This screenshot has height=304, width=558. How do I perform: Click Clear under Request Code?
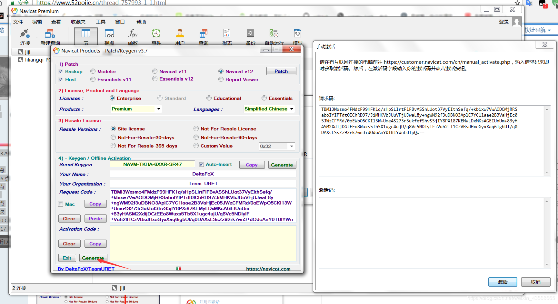69,219
